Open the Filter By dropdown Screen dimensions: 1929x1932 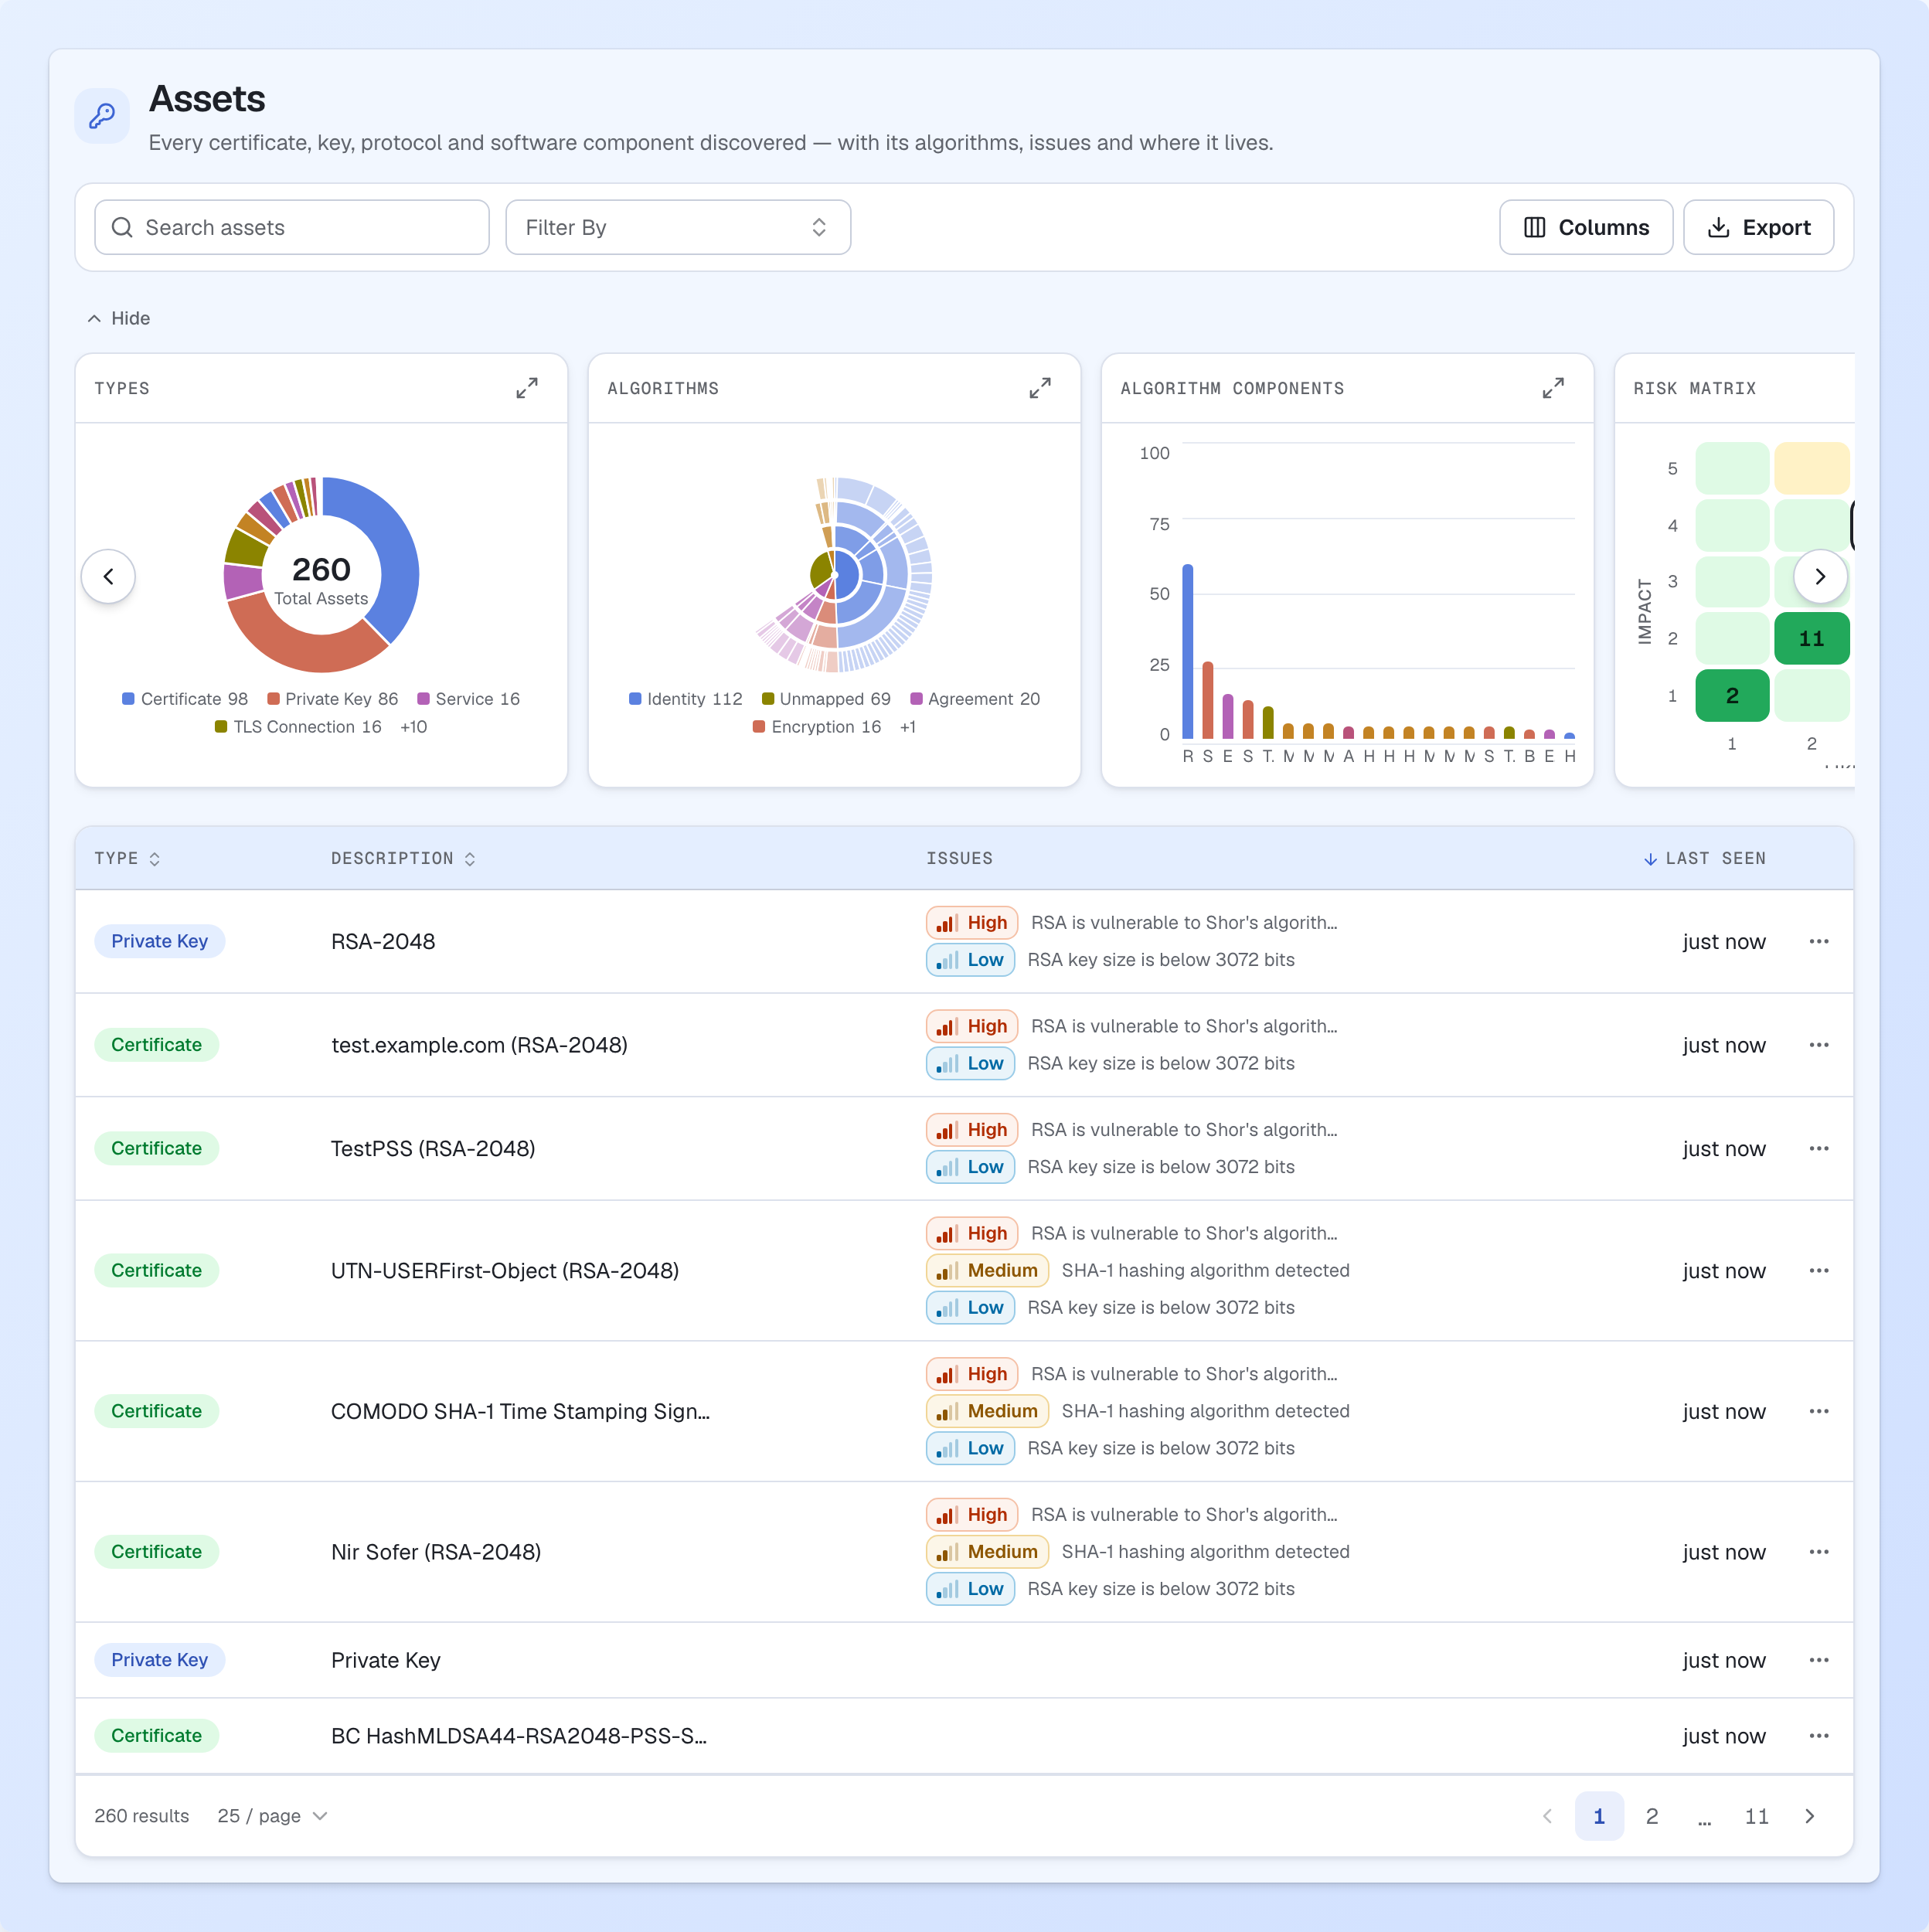tap(678, 227)
